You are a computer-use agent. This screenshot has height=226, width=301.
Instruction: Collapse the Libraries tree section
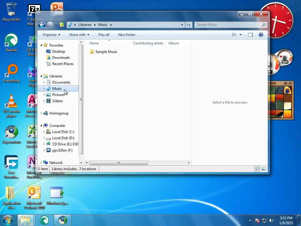(41, 76)
